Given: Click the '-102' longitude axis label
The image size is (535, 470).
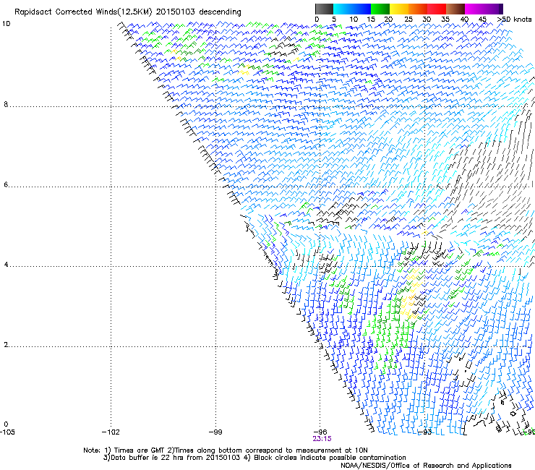Looking at the screenshot, I should click(x=111, y=432).
